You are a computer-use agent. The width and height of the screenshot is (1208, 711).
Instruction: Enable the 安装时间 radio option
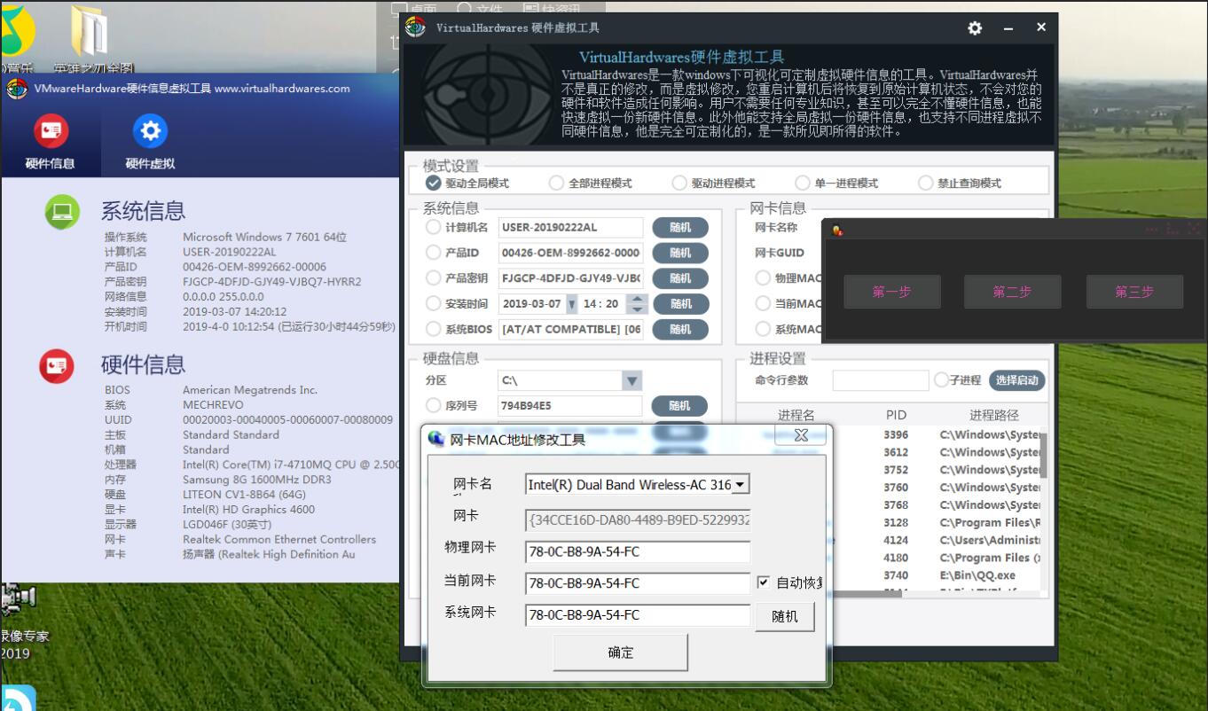(x=433, y=303)
